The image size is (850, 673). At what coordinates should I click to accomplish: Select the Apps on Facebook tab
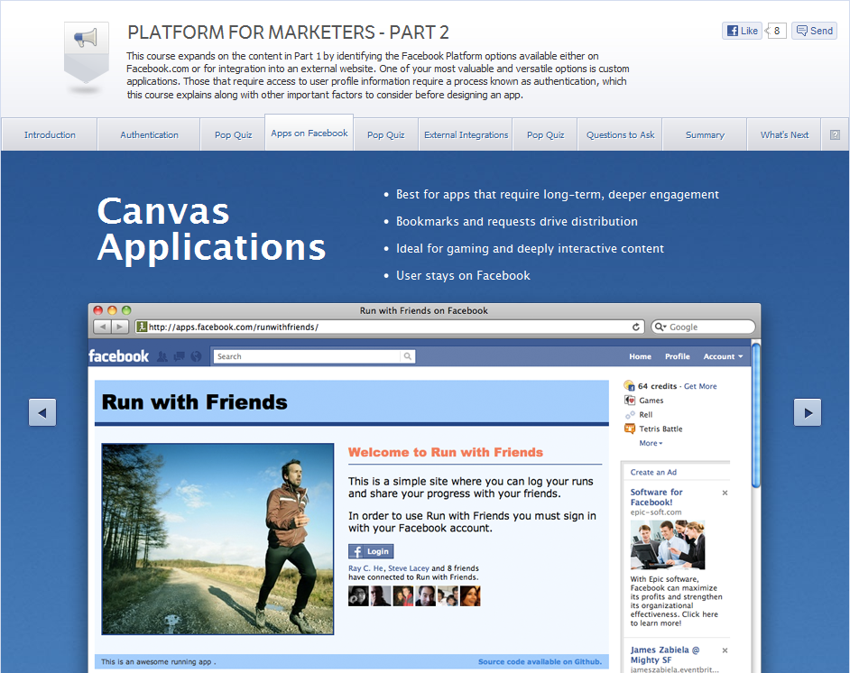tap(309, 133)
